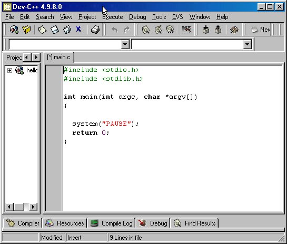Click the int main declaration line
Image resolution: width=287 pixels, height=244 pixels.
tap(130, 97)
